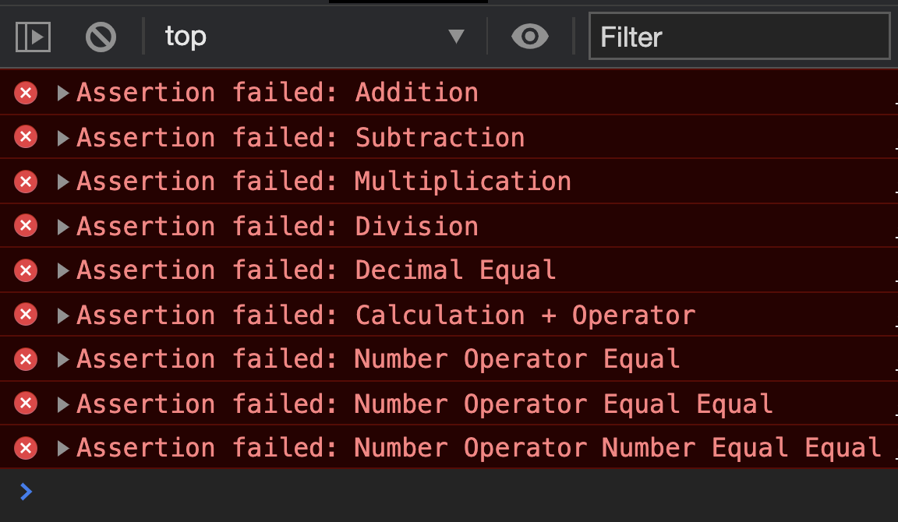Click the error icon beside Division assertion
Screen dimensions: 898x522
[25, 225]
